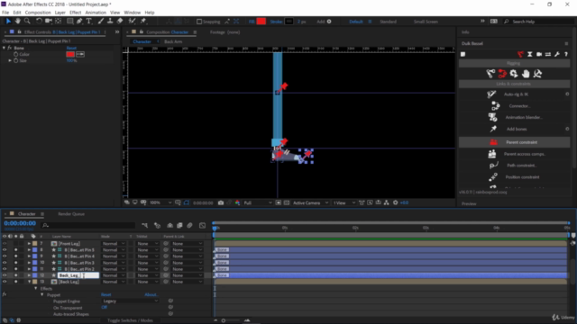577x324 pixels.
Task: Toggle visibility of layer 8 Pin 5
Action: 5,250
